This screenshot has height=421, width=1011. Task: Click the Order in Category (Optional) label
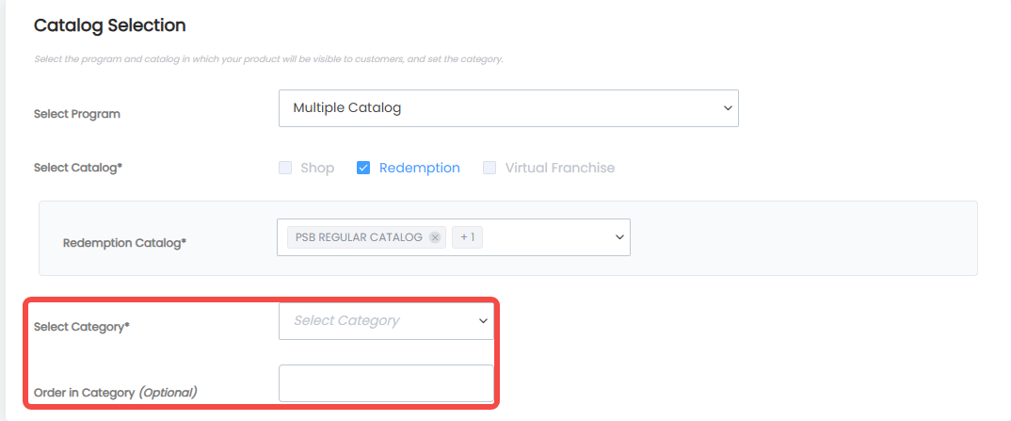pyautogui.click(x=116, y=392)
